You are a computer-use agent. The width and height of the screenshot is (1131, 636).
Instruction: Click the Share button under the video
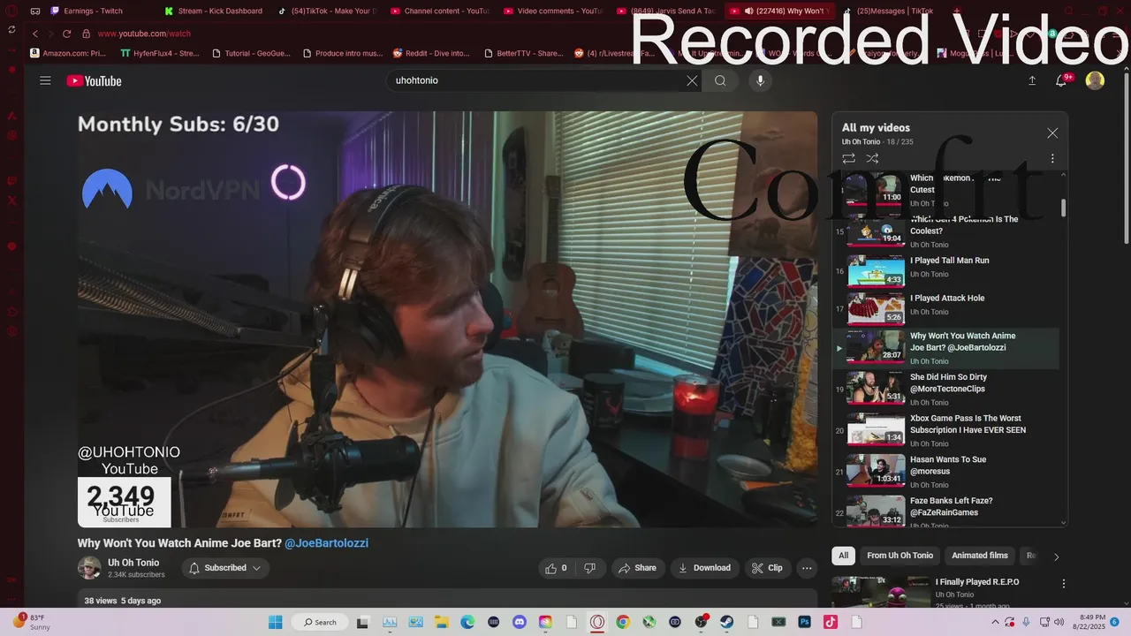(638, 568)
